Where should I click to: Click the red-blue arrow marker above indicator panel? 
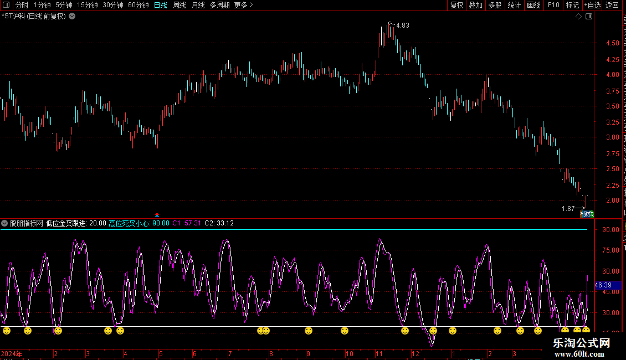(157, 215)
